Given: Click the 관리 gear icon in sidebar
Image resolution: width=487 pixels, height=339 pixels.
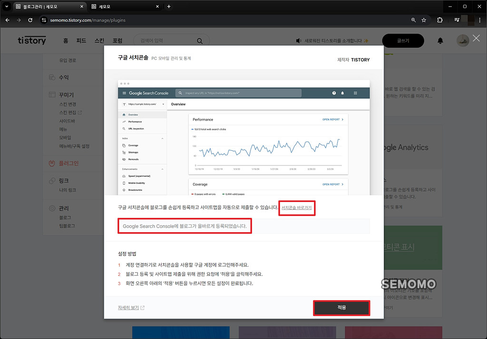Looking at the screenshot, I should click(52, 208).
